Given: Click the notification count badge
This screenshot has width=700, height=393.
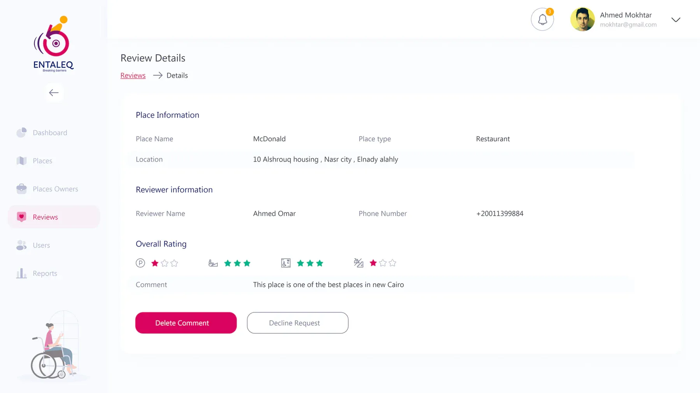Looking at the screenshot, I should [x=549, y=12].
